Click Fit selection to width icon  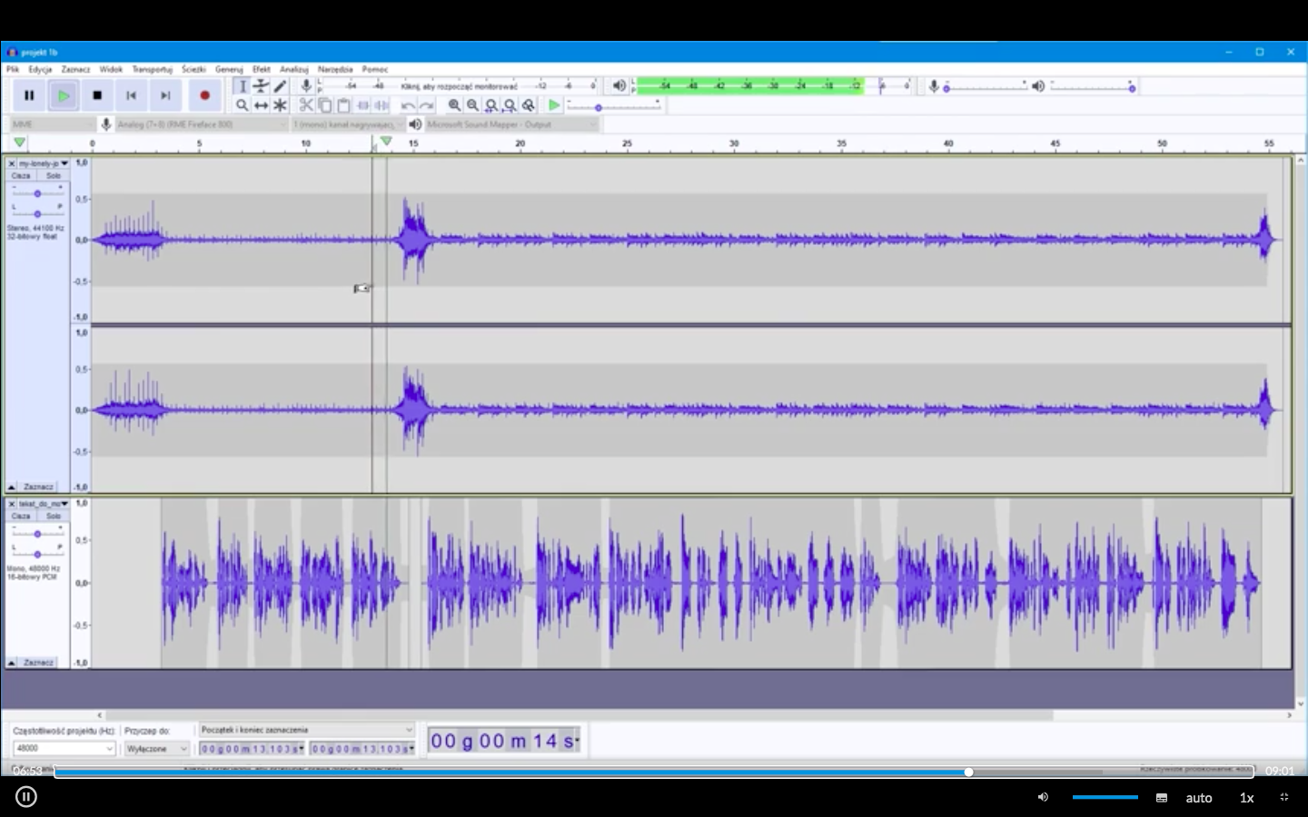(x=491, y=105)
